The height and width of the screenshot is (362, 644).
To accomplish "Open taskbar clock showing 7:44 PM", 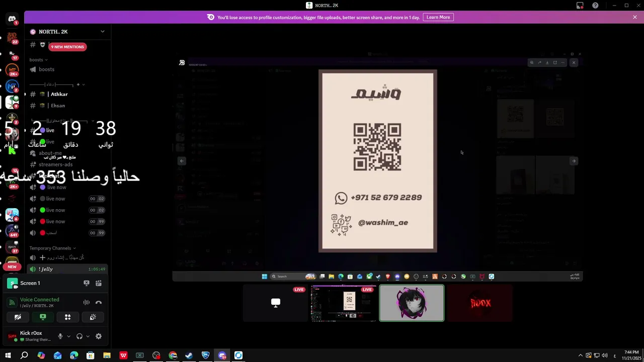I will (631, 355).
